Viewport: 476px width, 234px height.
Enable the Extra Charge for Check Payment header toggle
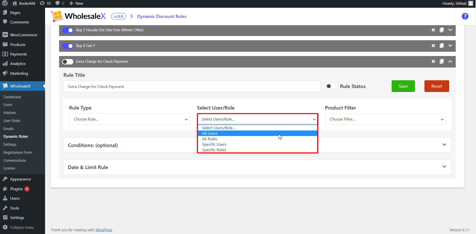(x=68, y=61)
